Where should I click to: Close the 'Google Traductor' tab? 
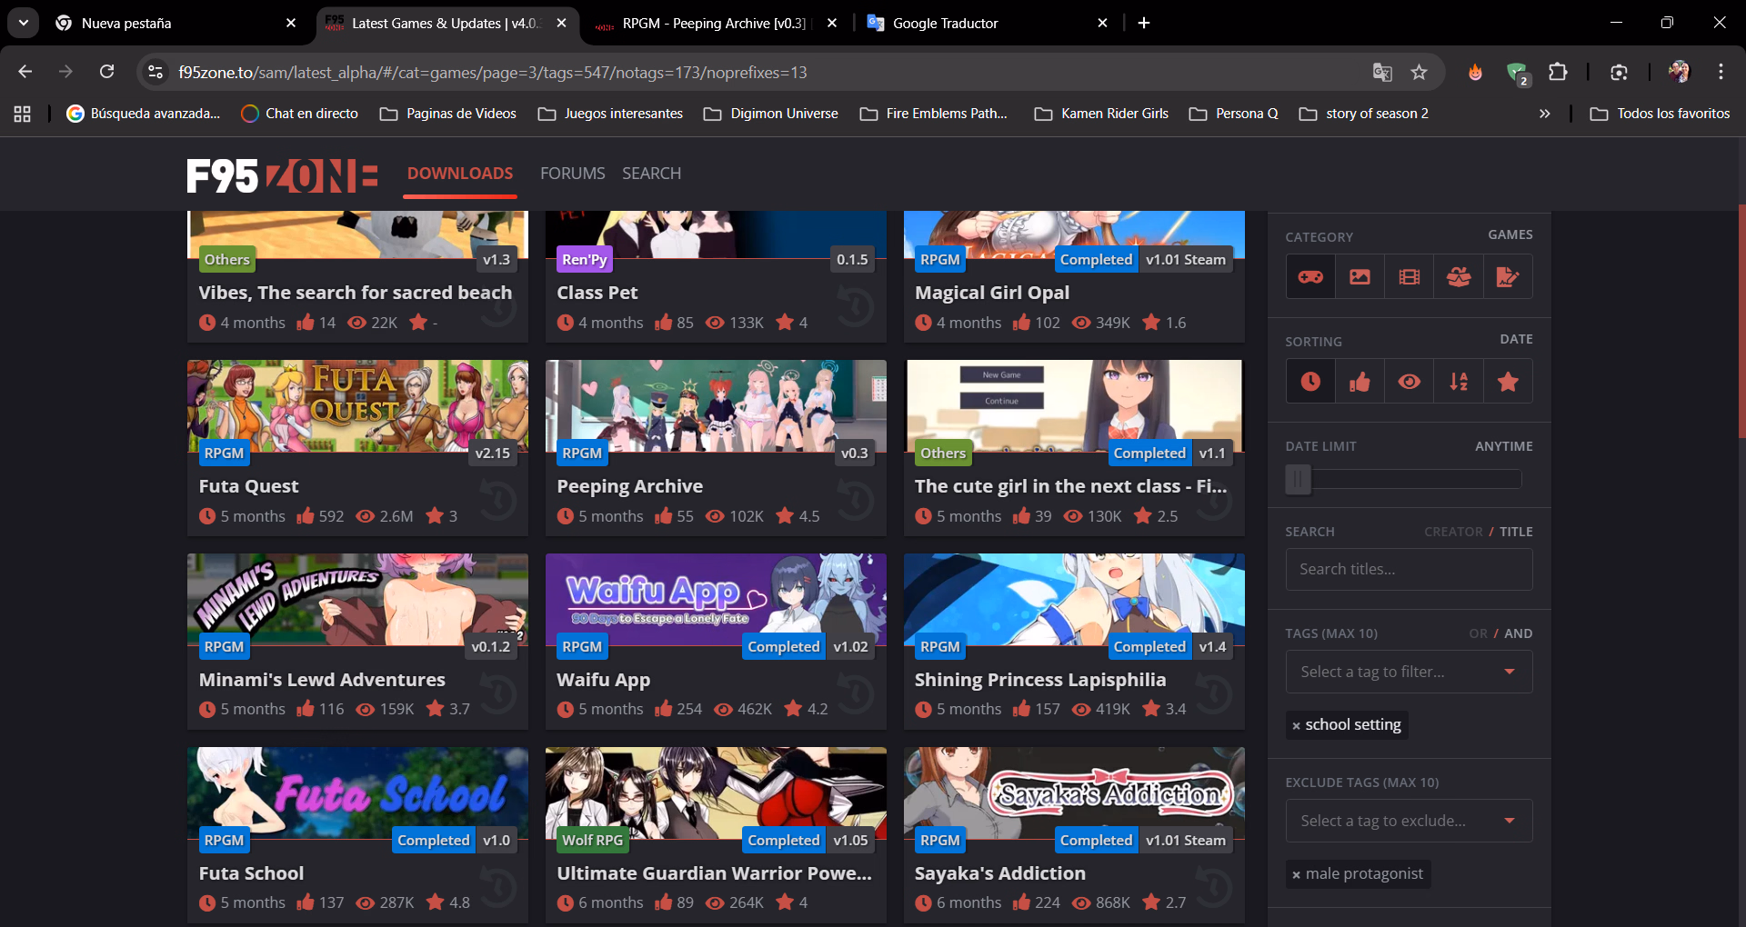[1102, 23]
